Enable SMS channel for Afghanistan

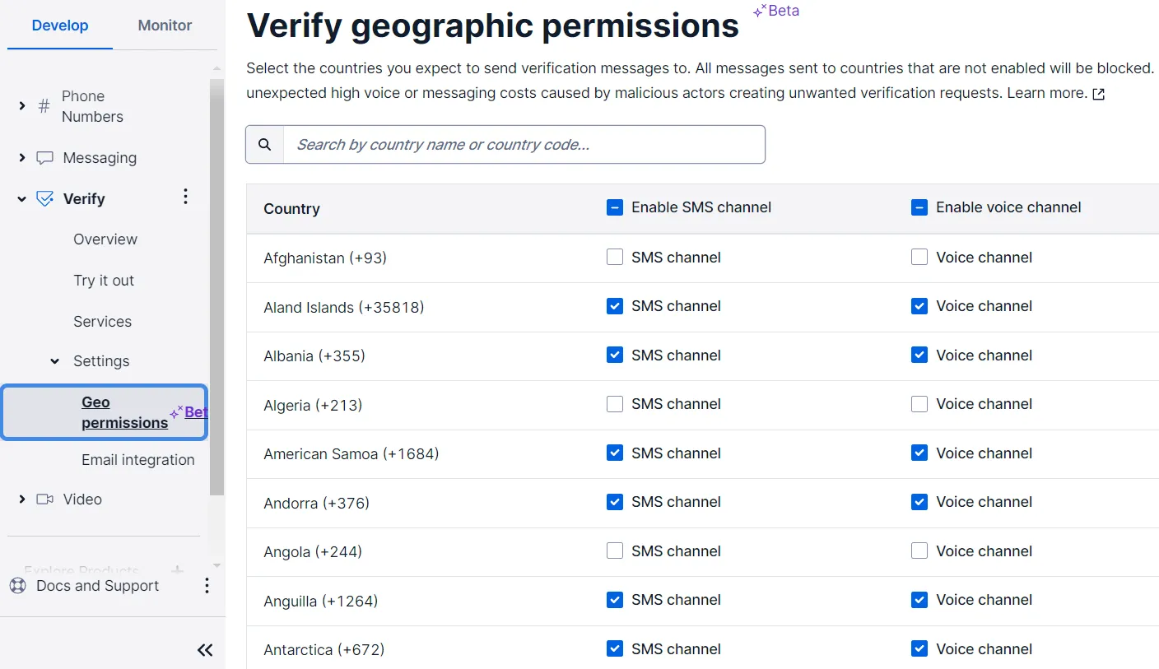coord(615,258)
